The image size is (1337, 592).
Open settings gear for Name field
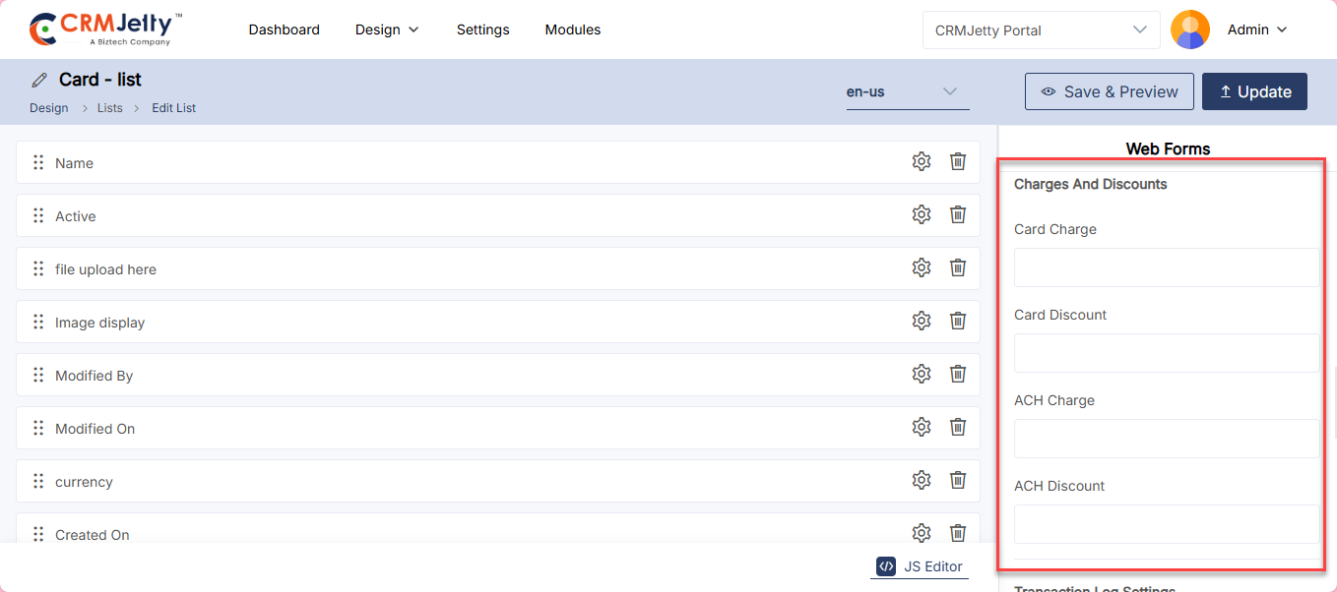921,162
